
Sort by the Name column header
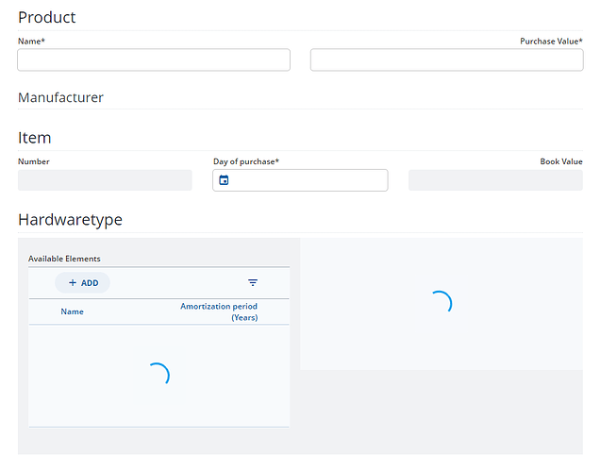(x=72, y=311)
